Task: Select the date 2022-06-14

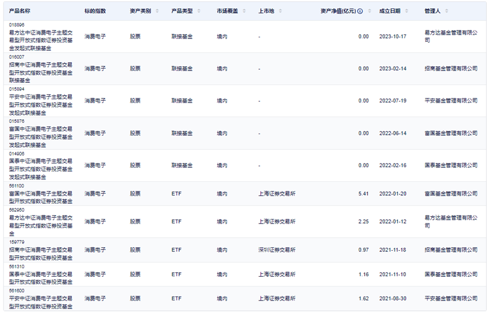Action: [393, 134]
